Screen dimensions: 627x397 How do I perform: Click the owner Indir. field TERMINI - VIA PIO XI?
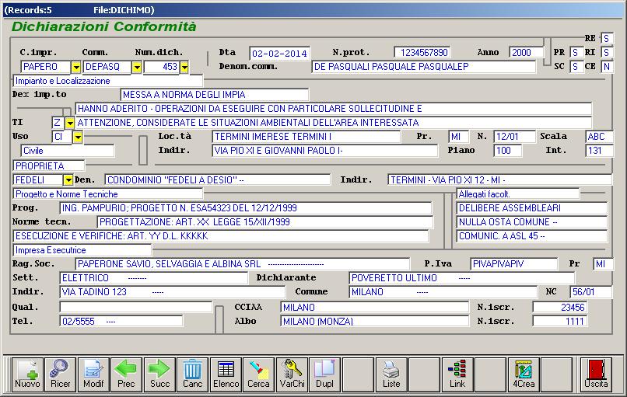500,180
